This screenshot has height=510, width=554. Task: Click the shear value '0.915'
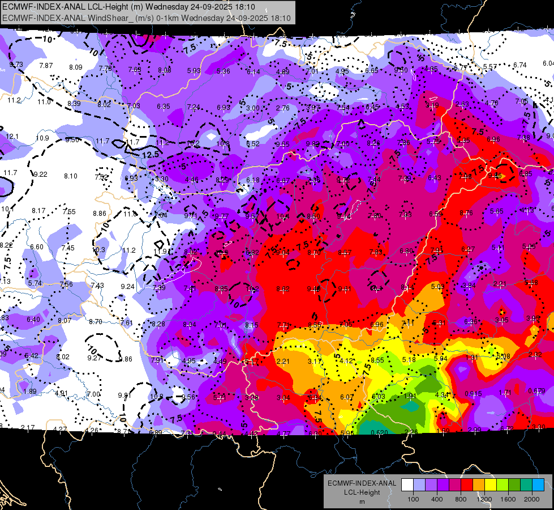pyautogui.click(x=473, y=394)
